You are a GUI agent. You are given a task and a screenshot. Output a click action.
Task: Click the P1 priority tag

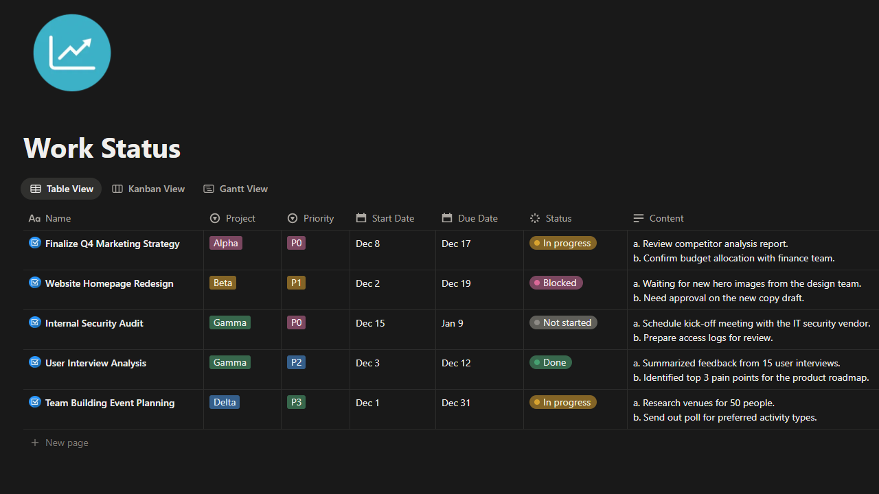click(x=296, y=283)
